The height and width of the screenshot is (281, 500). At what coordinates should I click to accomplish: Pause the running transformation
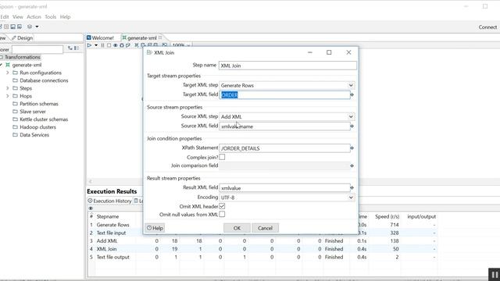(102, 45)
